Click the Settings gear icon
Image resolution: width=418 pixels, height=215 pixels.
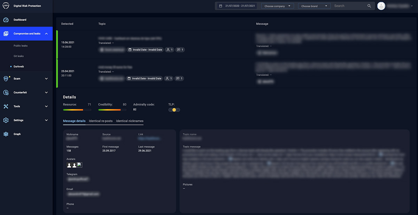6,120
